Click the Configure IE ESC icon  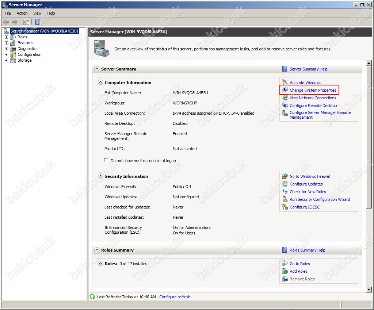pos(285,207)
